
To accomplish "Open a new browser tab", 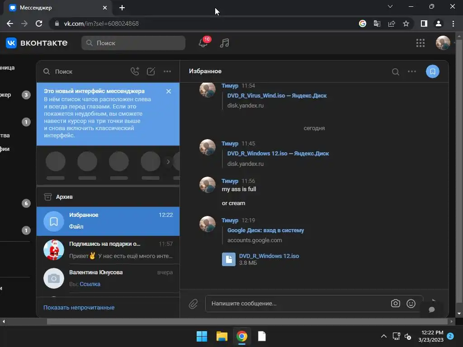I will (x=122, y=8).
